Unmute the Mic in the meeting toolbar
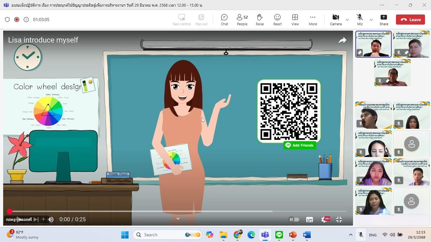Viewport: 431px width, 242px height. click(360, 19)
